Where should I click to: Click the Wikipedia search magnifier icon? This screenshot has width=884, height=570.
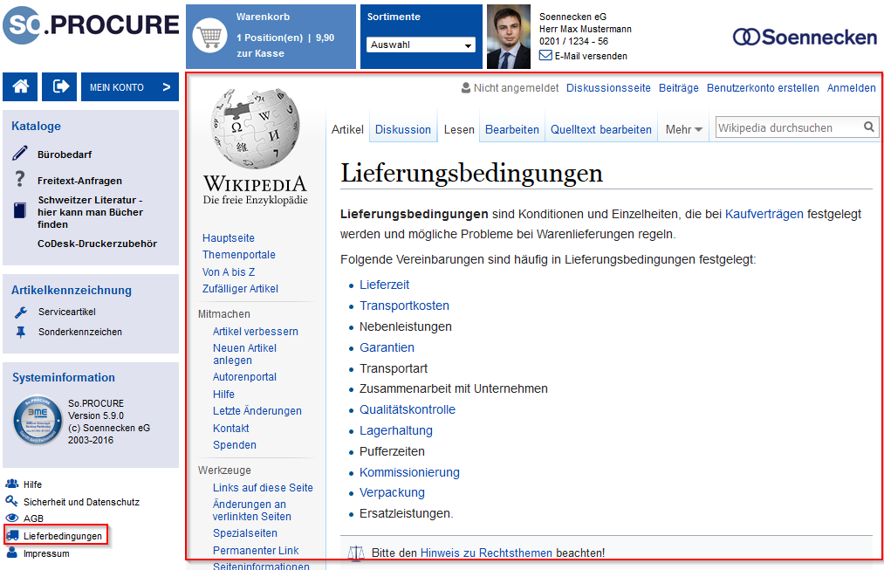coord(869,127)
